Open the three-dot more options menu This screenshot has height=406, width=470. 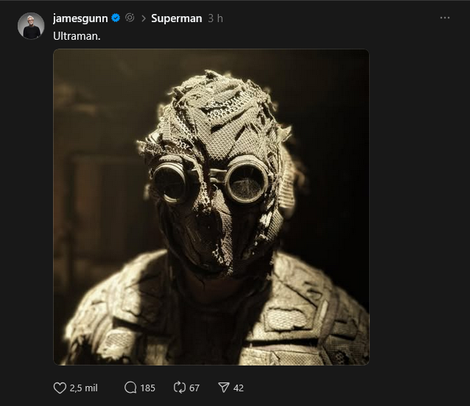(x=445, y=18)
